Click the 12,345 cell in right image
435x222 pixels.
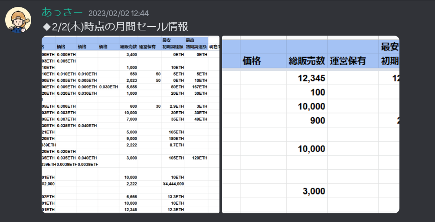pos(311,78)
